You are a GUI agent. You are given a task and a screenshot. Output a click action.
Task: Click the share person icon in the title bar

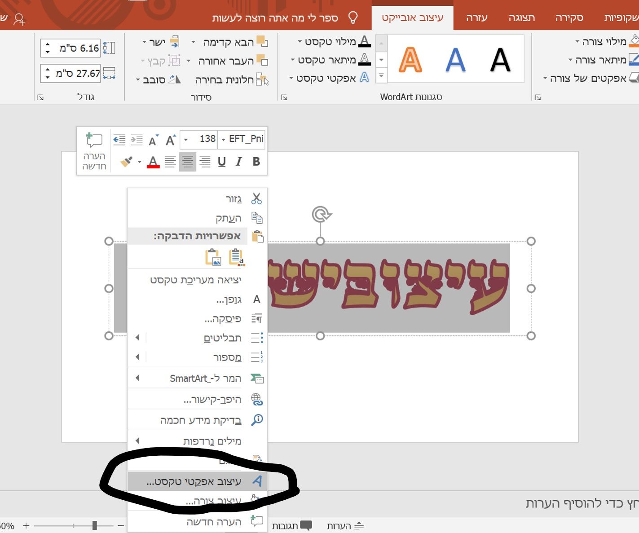pyautogui.click(x=19, y=19)
